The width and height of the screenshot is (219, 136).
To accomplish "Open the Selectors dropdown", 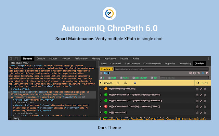I will click(x=107, y=69).
